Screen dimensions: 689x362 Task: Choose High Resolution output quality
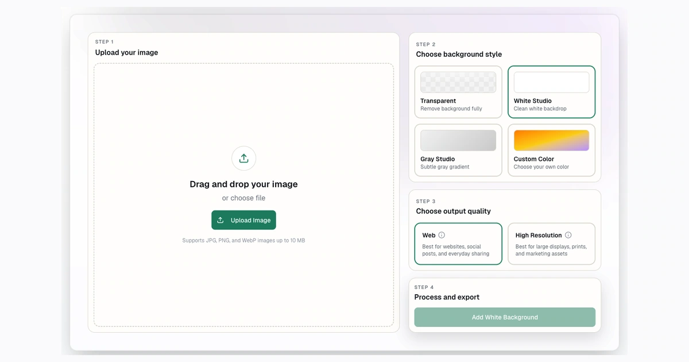pyautogui.click(x=551, y=244)
